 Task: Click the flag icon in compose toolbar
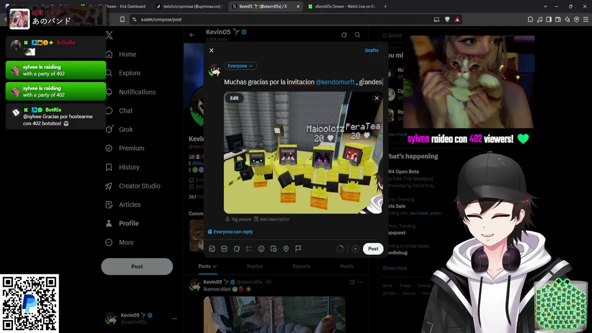298,249
